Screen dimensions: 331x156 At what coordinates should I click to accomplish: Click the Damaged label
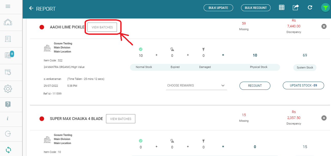pos(205,67)
